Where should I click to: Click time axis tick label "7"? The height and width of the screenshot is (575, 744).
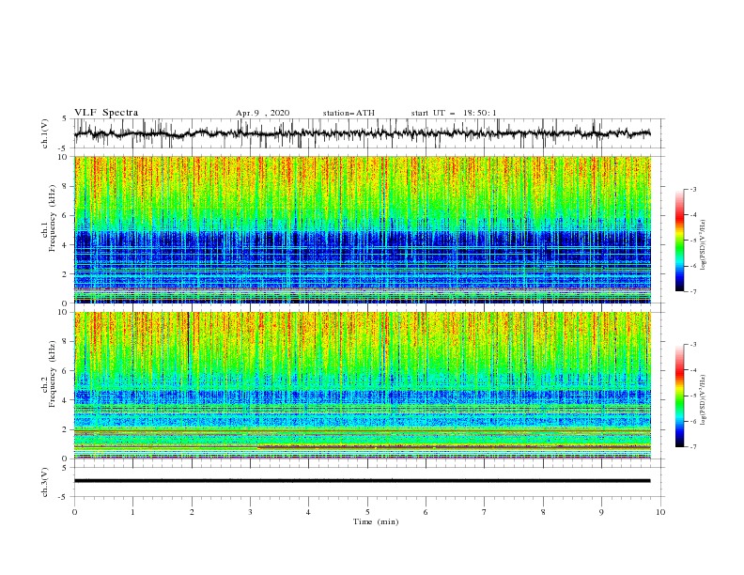pos(485,512)
